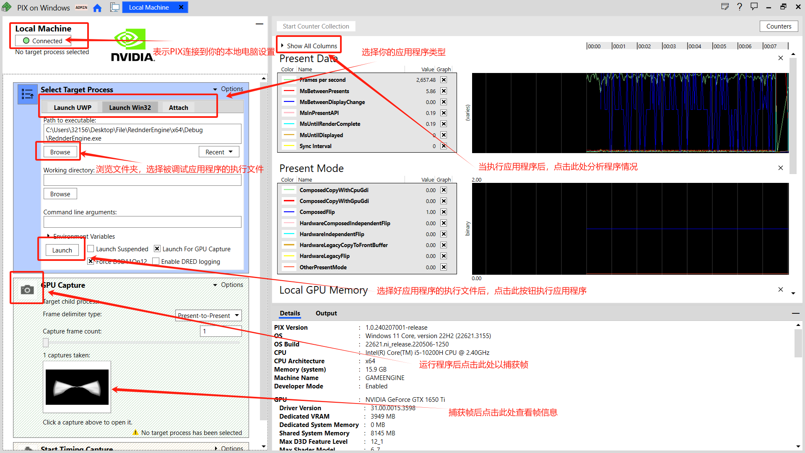Close the Local Machine tab
This screenshot has width=805, height=453.
point(181,7)
